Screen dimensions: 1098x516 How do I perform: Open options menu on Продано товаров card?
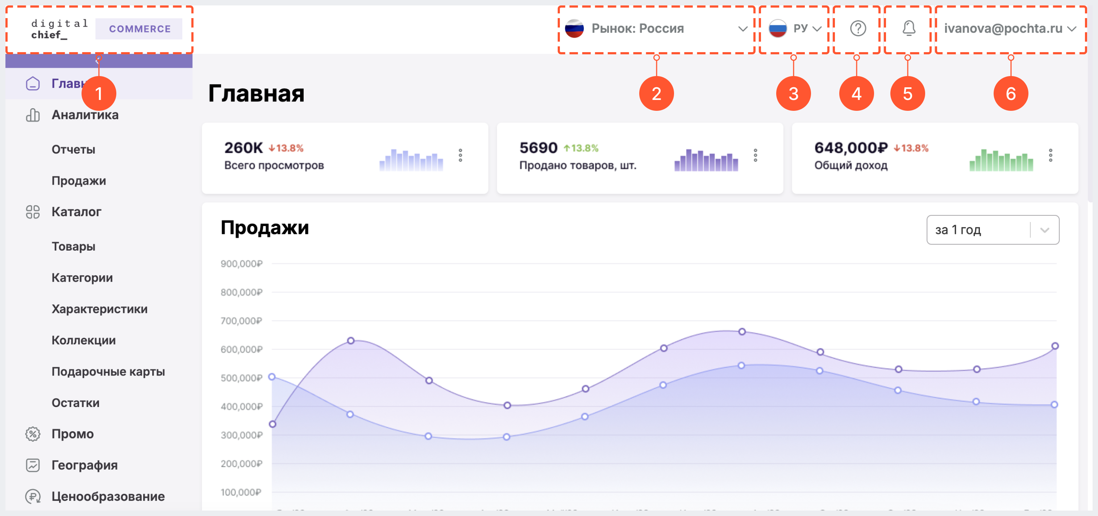(x=755, y=156)
